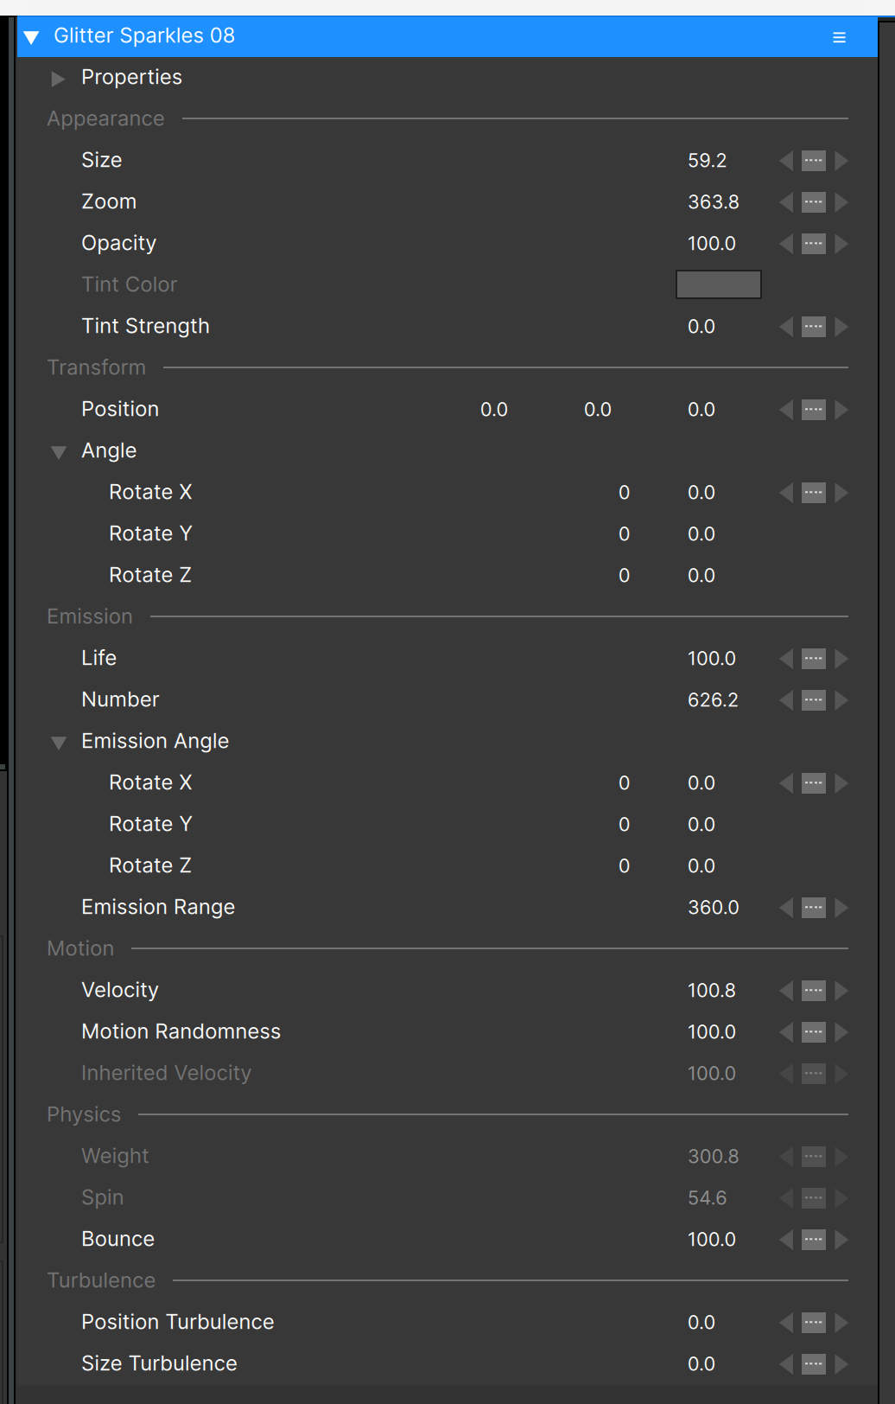Click the Life value field
The height and width of the screenshot is (1404, 895).
[712, 658]
